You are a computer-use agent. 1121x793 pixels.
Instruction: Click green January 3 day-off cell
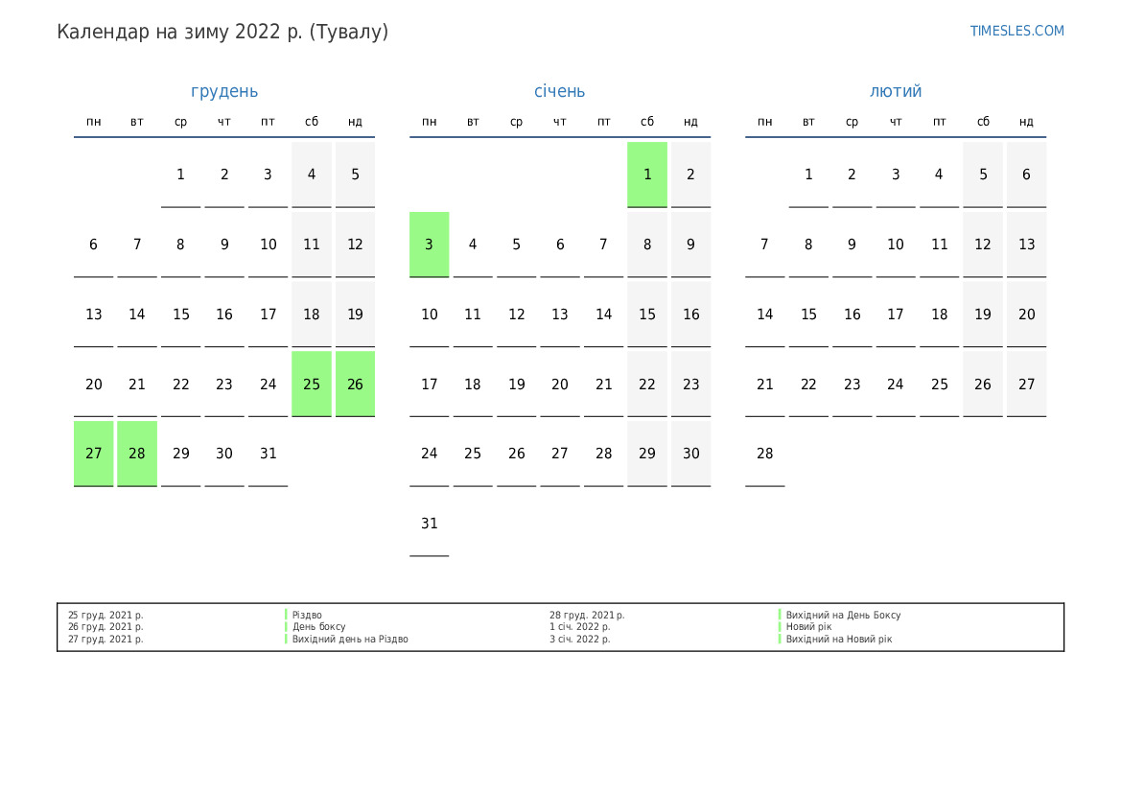[x=429, y=245]
